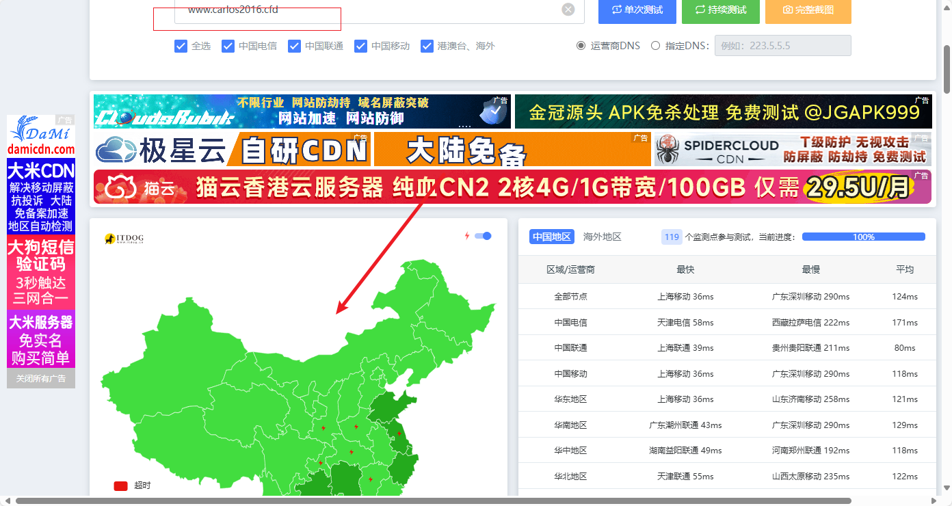Click the DaMi wheat logo ad
The image size is (952, 506).
pos(41,129)
